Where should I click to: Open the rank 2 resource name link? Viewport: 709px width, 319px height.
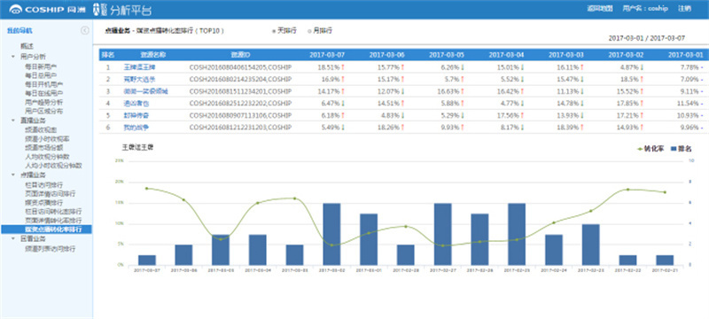(139, 80)
